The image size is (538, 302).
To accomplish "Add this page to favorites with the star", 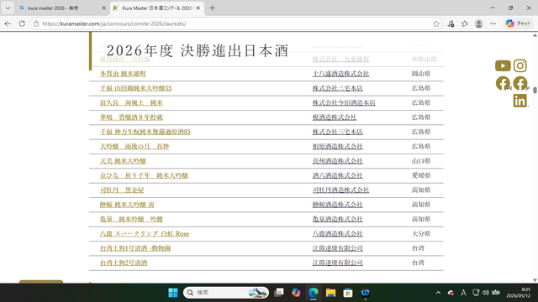I will 436,23.
